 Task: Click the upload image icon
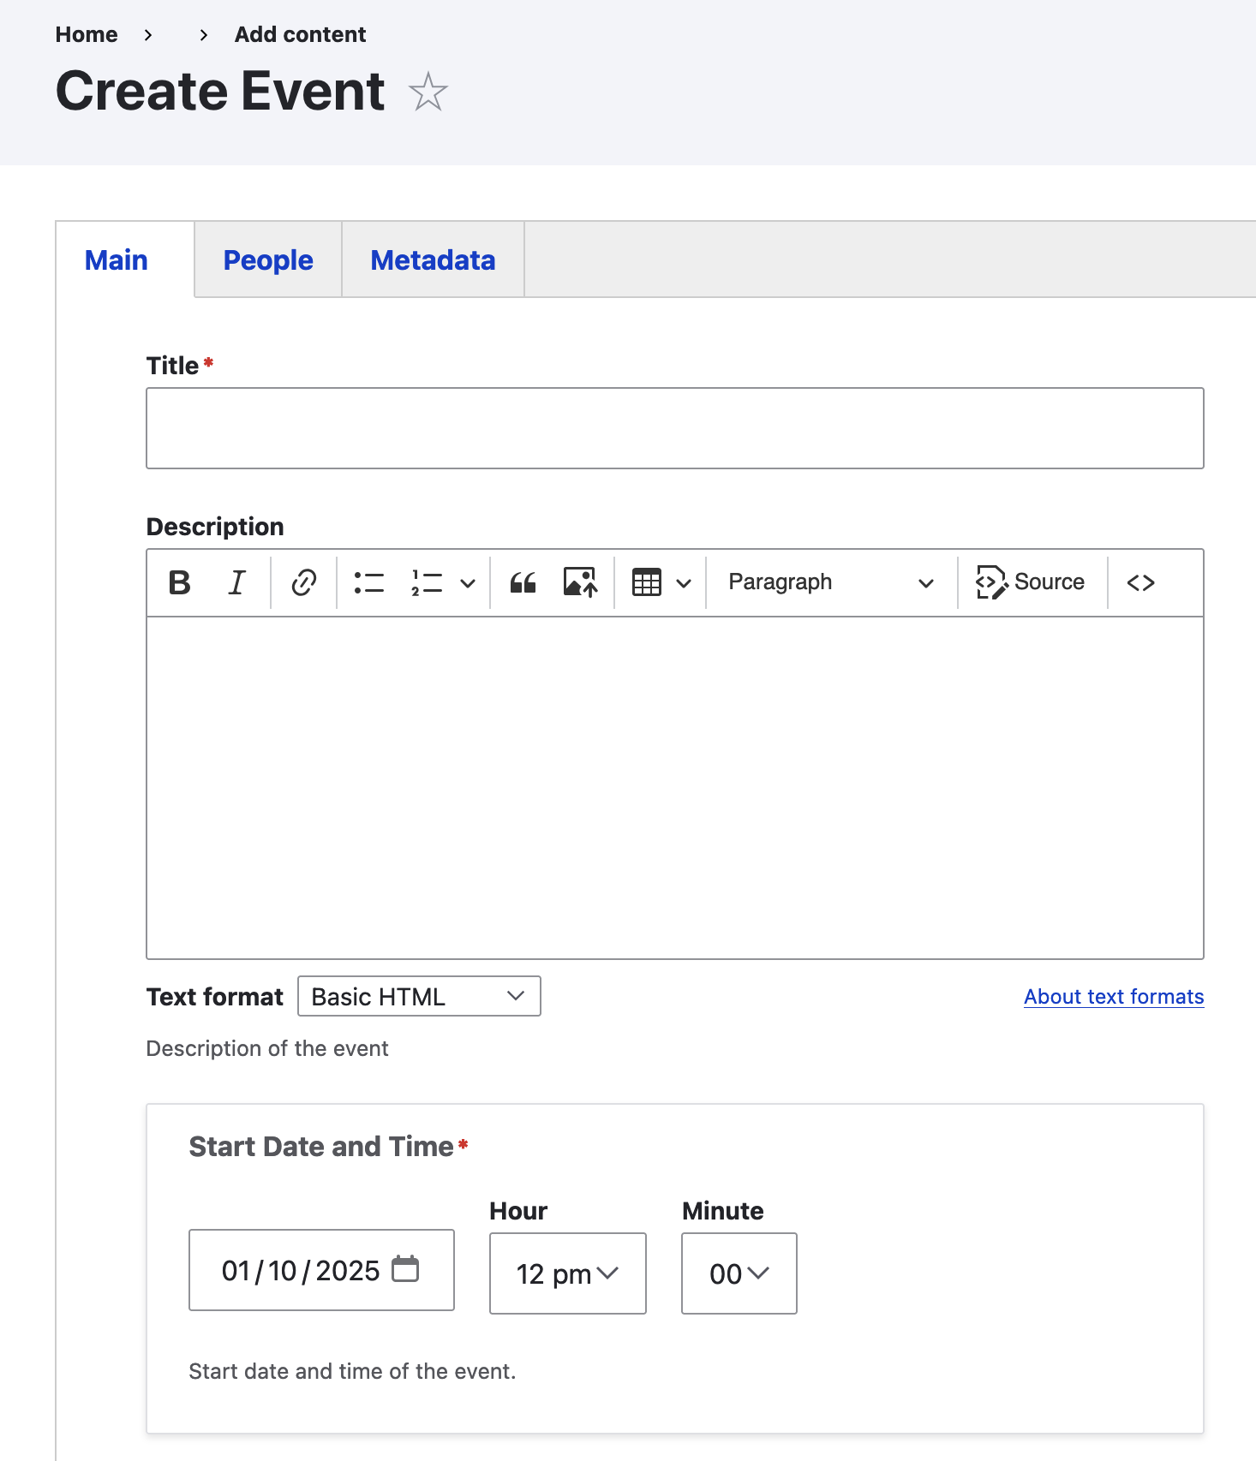point(580,582)
